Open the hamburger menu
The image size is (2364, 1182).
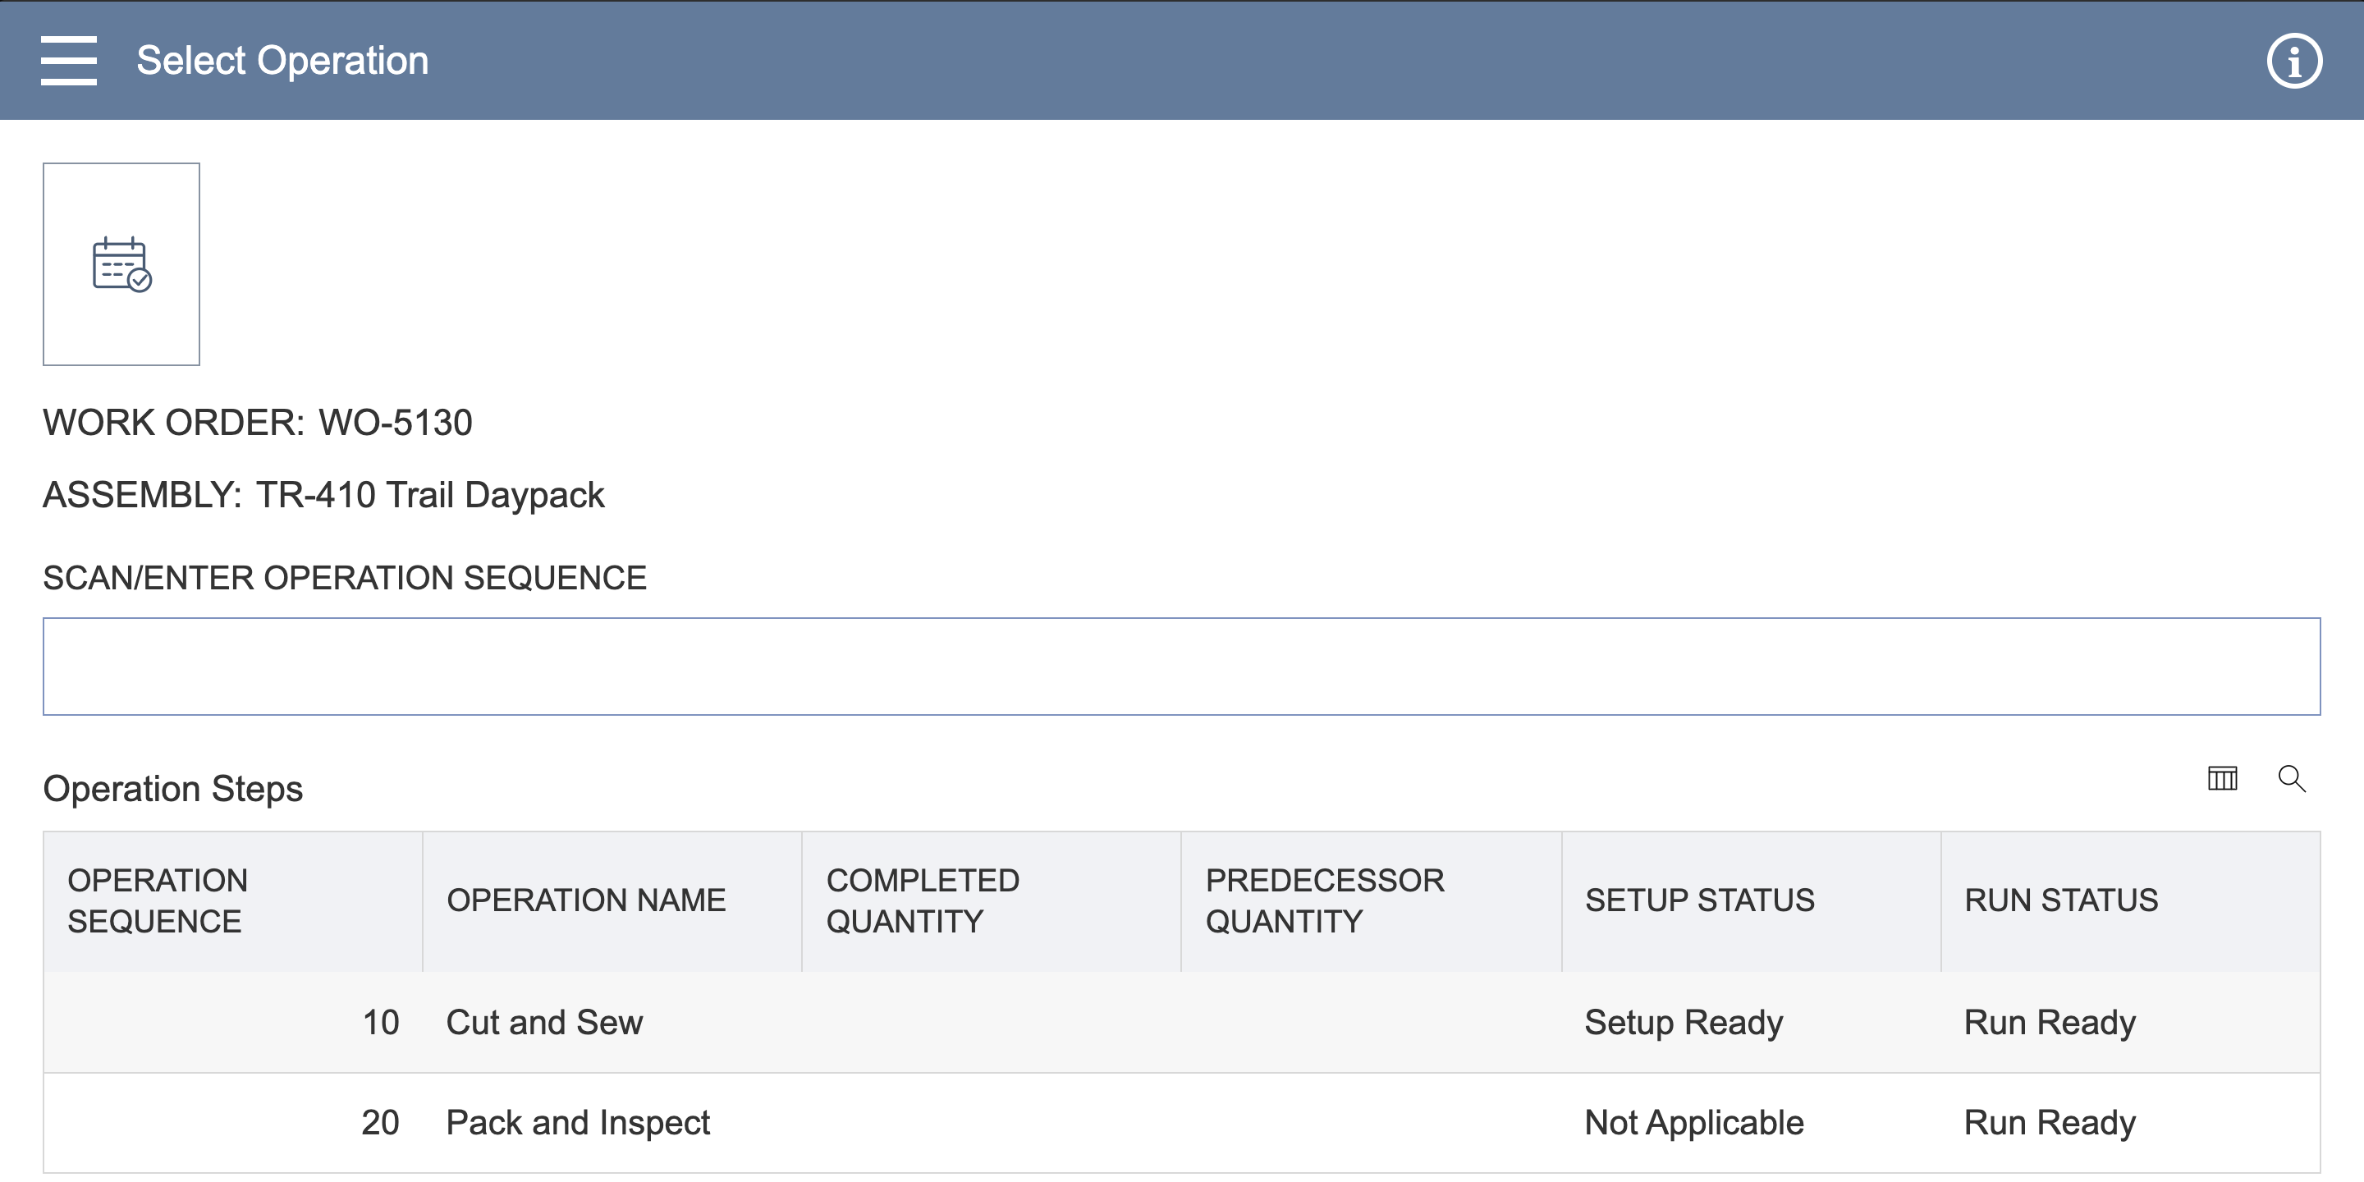click(69, 61)
